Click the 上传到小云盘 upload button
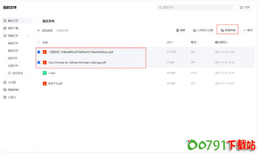The height and width of the screenshot is (154, 259). pyautogui.click(x=203, y=30)
